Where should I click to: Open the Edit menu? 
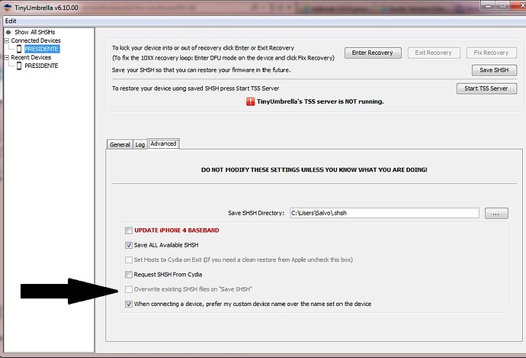pyautogui.click(x=11, y=21)
